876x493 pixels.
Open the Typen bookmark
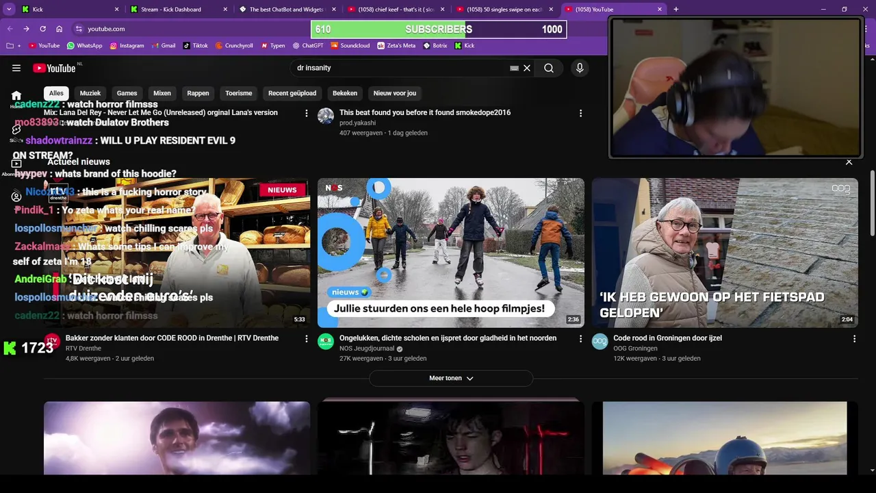pyautogui.click(x=272, y=46)
